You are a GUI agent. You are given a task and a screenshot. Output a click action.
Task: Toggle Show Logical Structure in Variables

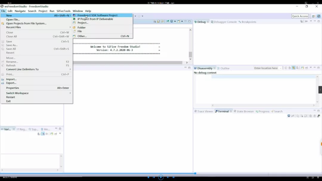43,134
